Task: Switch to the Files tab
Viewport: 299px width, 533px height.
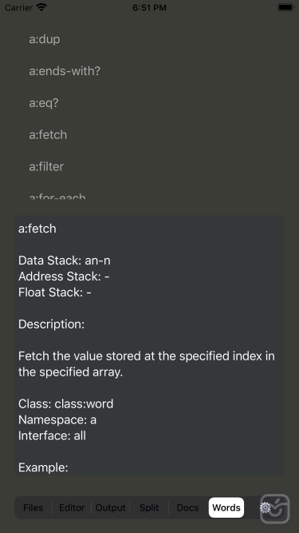Action: (33, 507)
